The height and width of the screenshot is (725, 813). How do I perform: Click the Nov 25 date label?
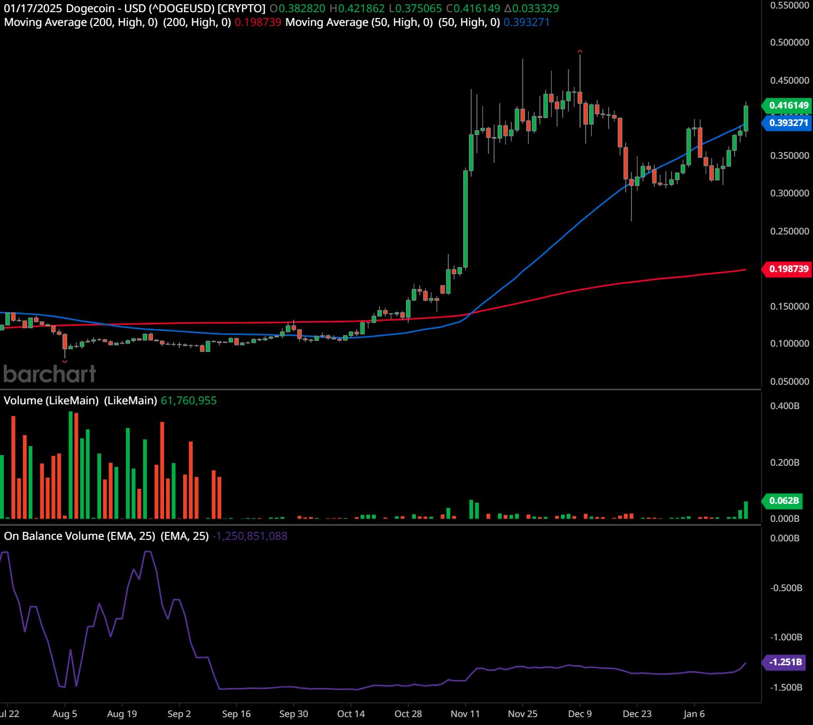pos(522,714)
